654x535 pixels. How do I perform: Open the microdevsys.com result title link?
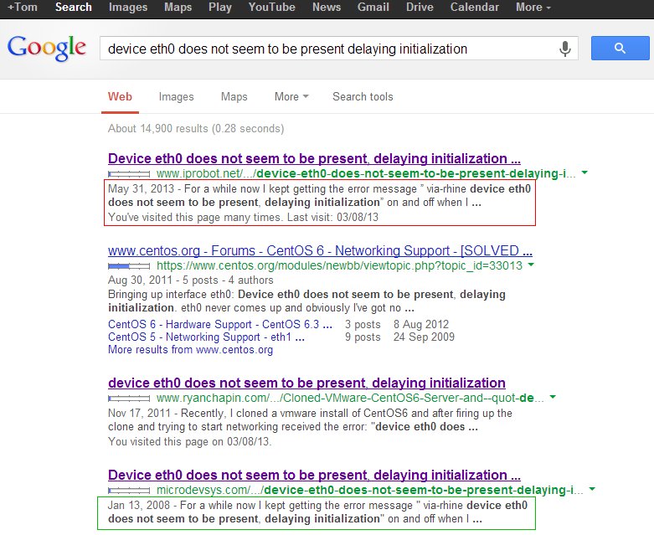[x=314, y=475]
